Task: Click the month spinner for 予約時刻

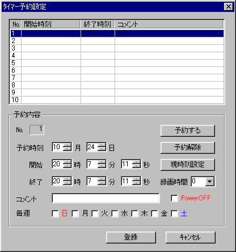Action: 67,147
